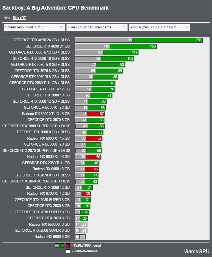Image resolution: width=212 pixels, height=257 pixels.
Task: Remove Radeon RX 6800 XT 16 GB via red X
Action: [72, 157]
